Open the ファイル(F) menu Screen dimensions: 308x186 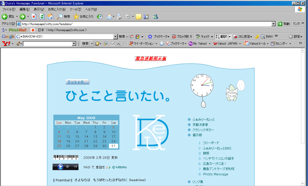pos(9,9)
